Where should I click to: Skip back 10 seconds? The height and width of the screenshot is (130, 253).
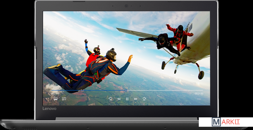[x=111, y=99]
